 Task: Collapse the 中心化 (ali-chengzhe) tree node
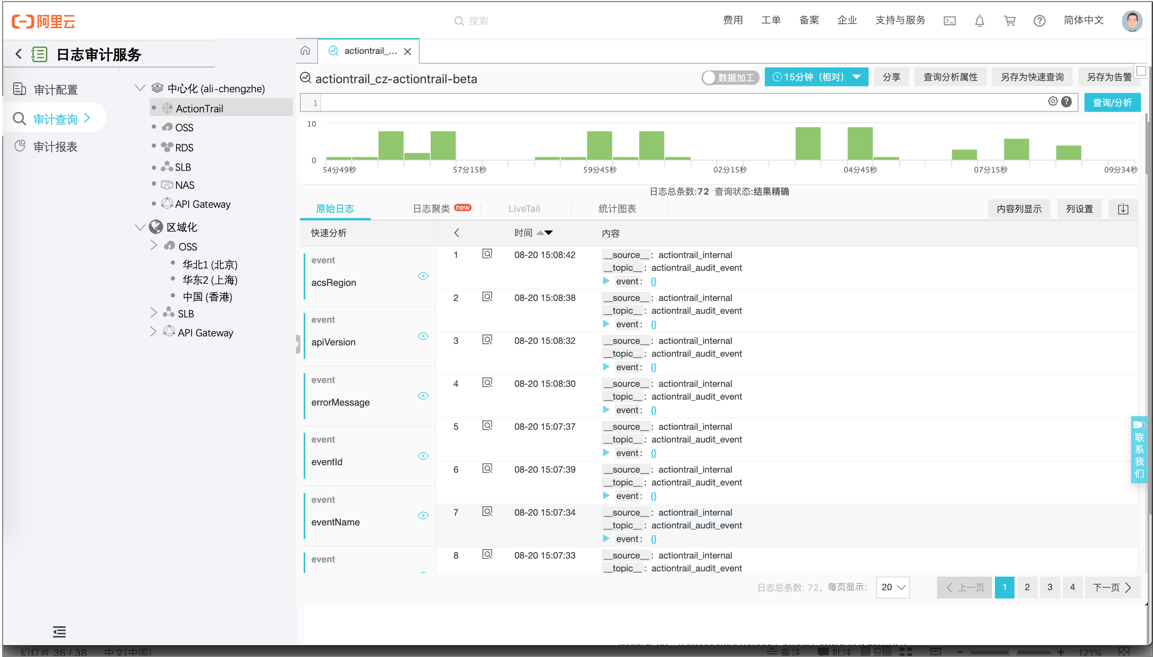pos(140,88)
